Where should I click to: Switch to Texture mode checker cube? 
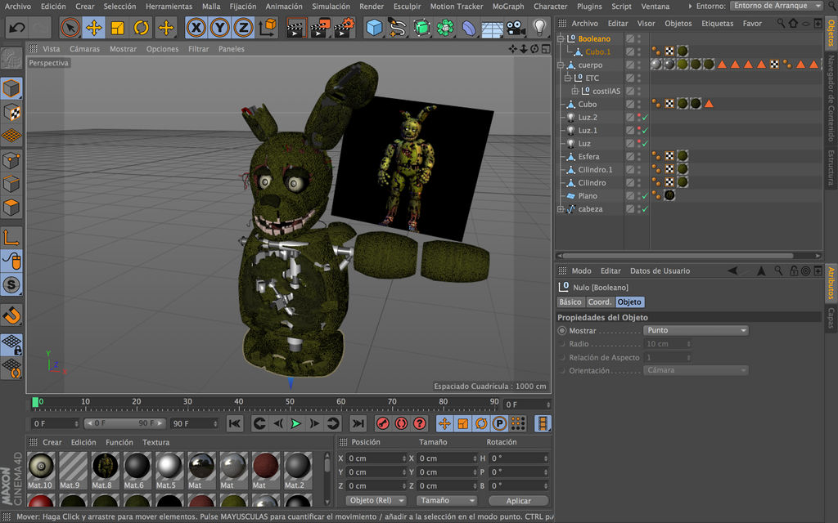[11, 113]
